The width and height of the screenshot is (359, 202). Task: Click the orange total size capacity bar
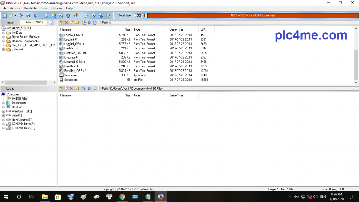(252, 15)
